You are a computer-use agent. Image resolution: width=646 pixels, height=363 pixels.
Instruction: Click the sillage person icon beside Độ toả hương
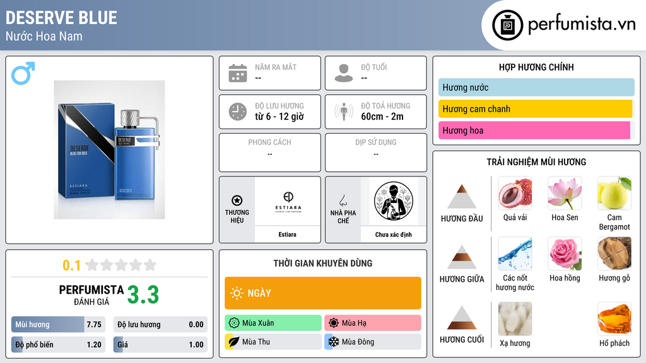click(344, 112)
